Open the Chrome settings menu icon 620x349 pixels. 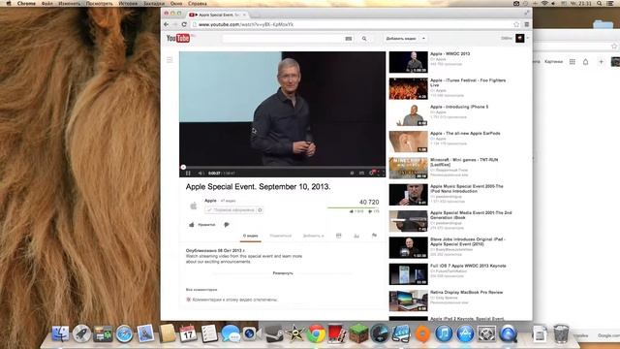point(527,24)
